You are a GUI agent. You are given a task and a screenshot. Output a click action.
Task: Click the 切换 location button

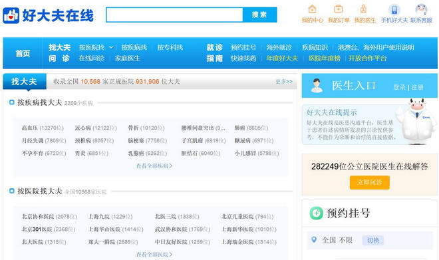373,240
